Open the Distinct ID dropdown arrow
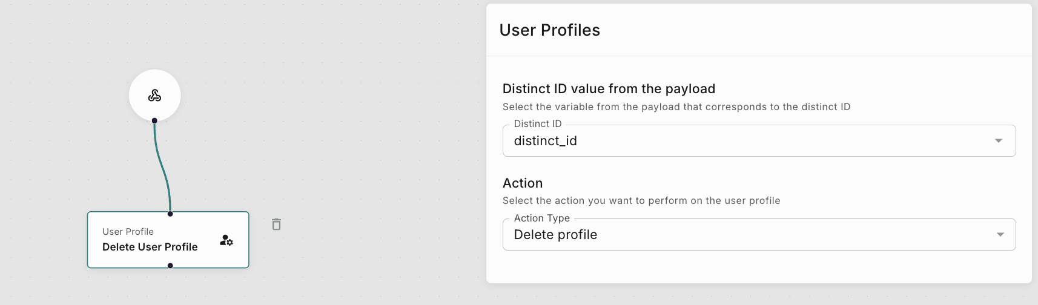Image resolution: width=1038 pixels, height=305 pixels. (998, 141)
